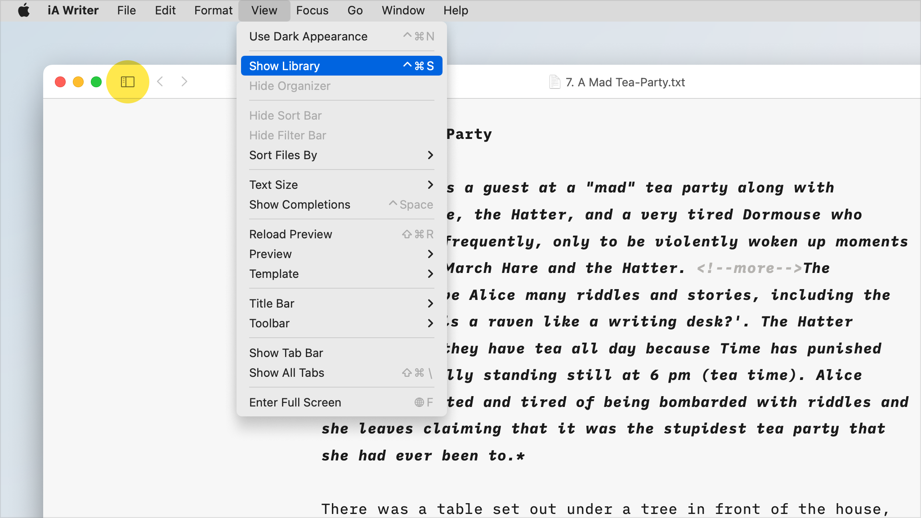This screenshot has height=518, width=921.
Task: Open the Apple menu
Action: [24, 10]
